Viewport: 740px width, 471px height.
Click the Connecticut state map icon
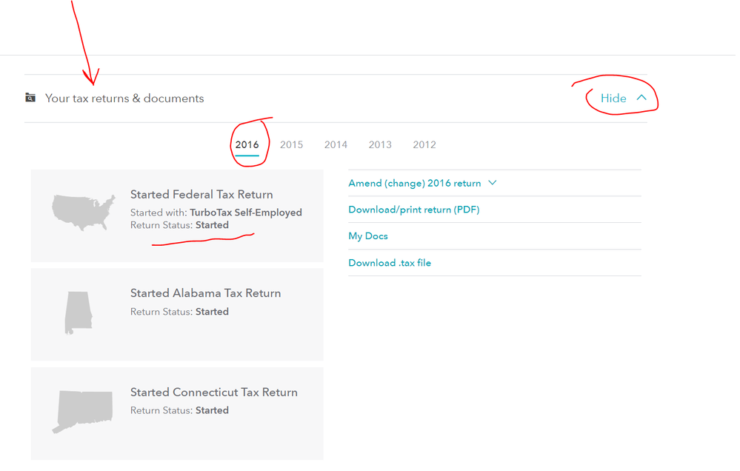pos(82,411)
